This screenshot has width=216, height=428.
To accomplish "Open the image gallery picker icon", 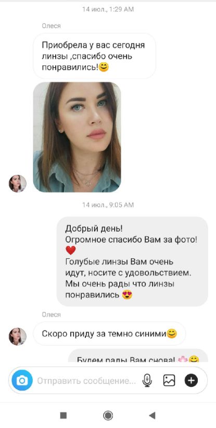I will pyautogui.click(x=169, y=380).
